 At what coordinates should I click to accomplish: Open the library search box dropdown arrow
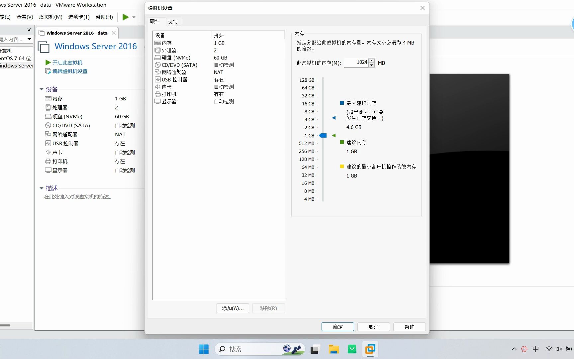point(29,39)
